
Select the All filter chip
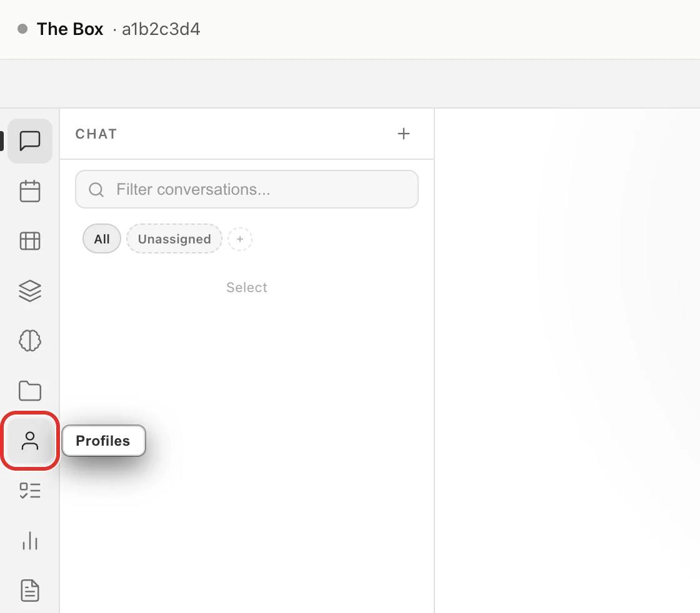tap(102, 239)
